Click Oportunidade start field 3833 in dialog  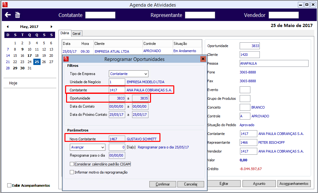click(x=117, y=98)
